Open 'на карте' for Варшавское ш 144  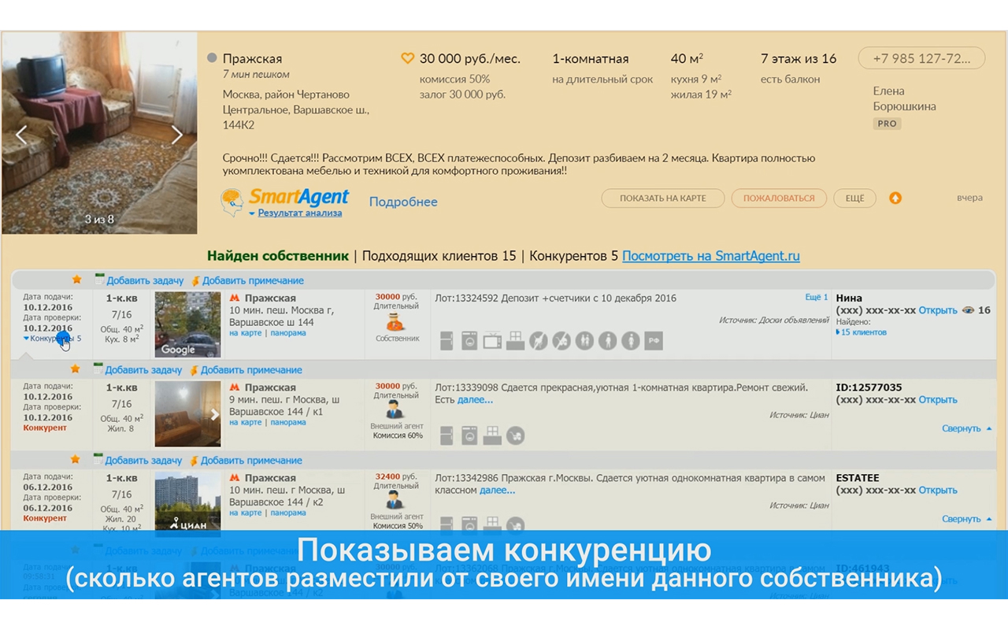click(x=246, y=333)
